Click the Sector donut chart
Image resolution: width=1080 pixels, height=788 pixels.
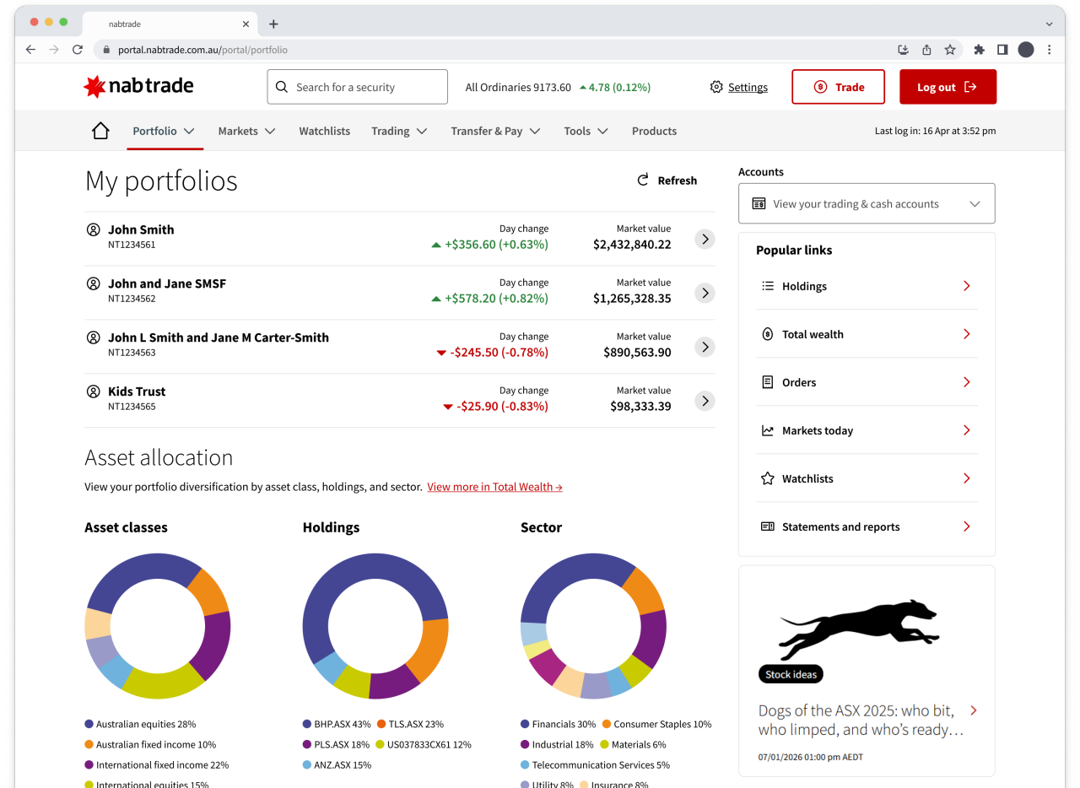[594, 626]
